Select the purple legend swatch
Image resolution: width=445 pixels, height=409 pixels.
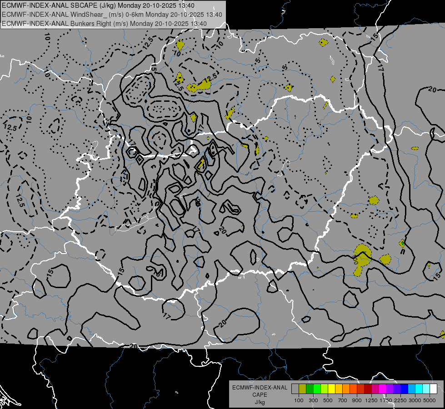pos(390,389)
